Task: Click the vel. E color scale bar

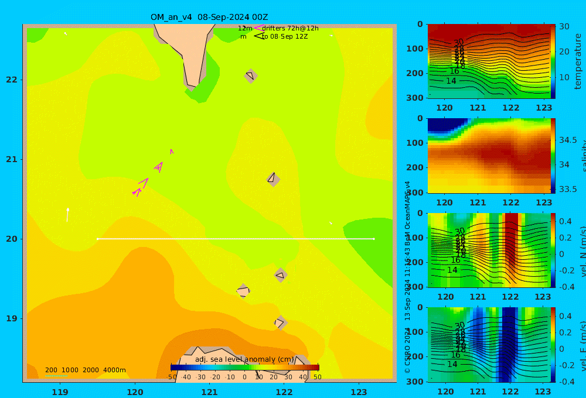Action: tap(553, 345)
